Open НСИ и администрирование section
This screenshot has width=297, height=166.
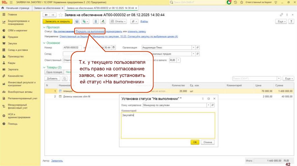click(x=19, y=116)
